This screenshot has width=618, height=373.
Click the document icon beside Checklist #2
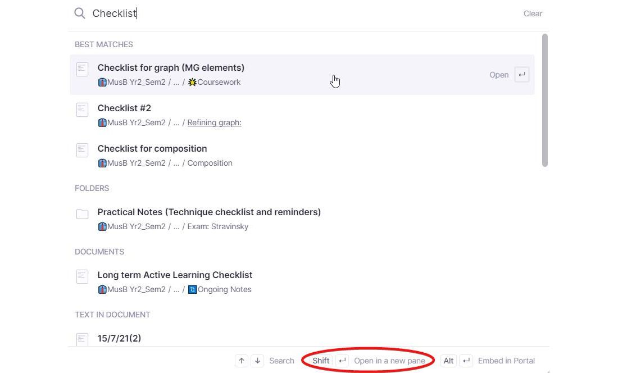point(82,110)
